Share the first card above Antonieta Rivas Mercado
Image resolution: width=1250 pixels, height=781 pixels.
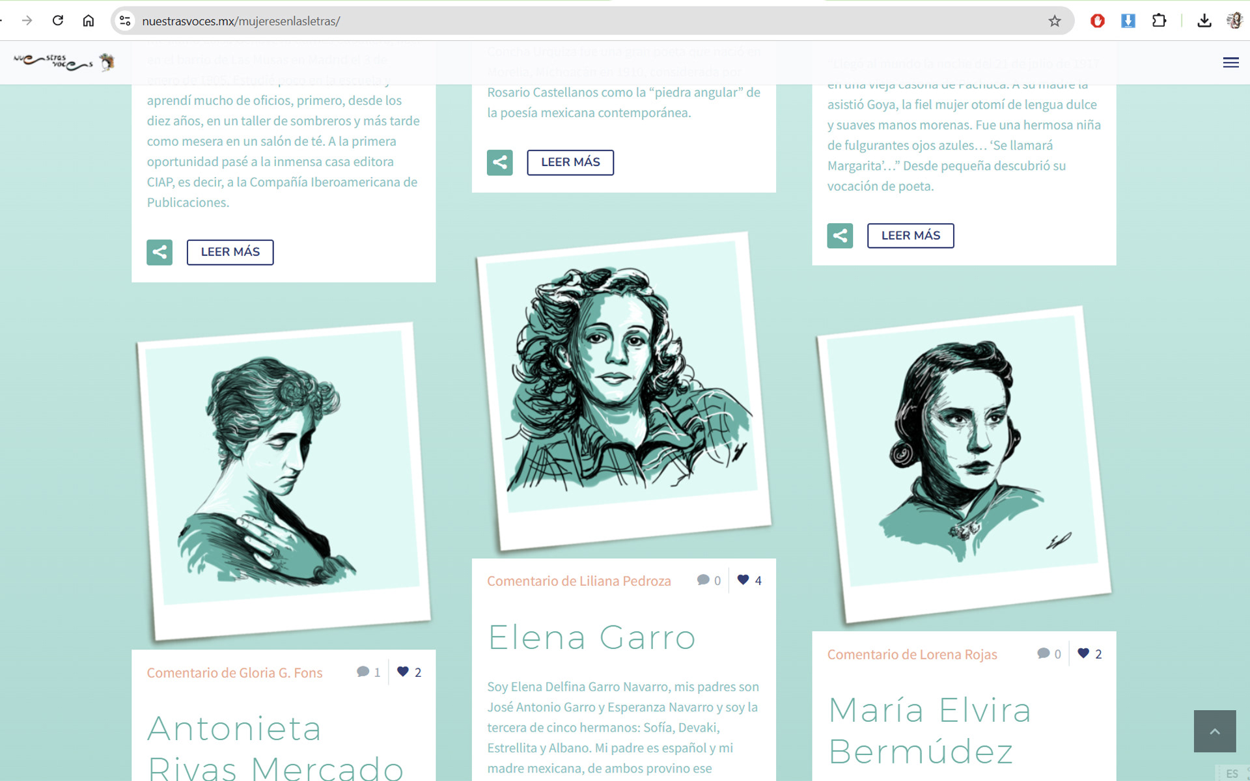(160, 252)
